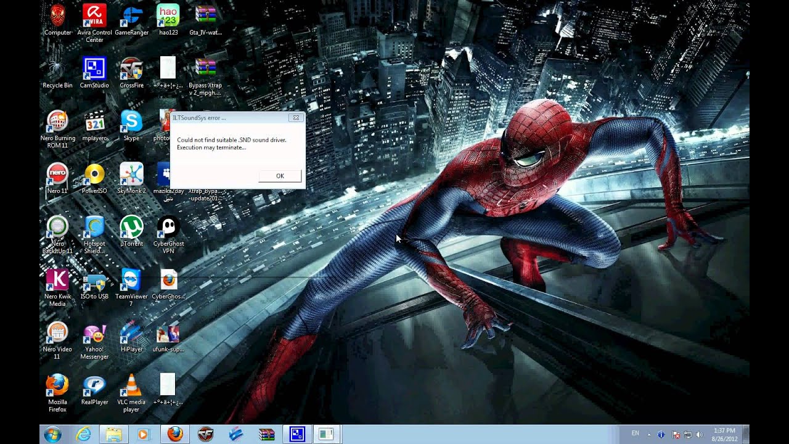
Task: Select the CrossFire desktop shortcut
Action: coord(131,73)
